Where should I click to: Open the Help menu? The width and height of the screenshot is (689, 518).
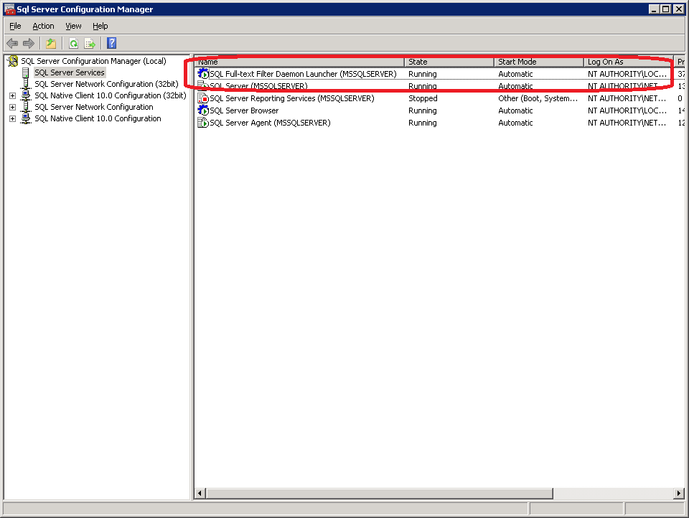pyautogui.click(x=100, y=26)
